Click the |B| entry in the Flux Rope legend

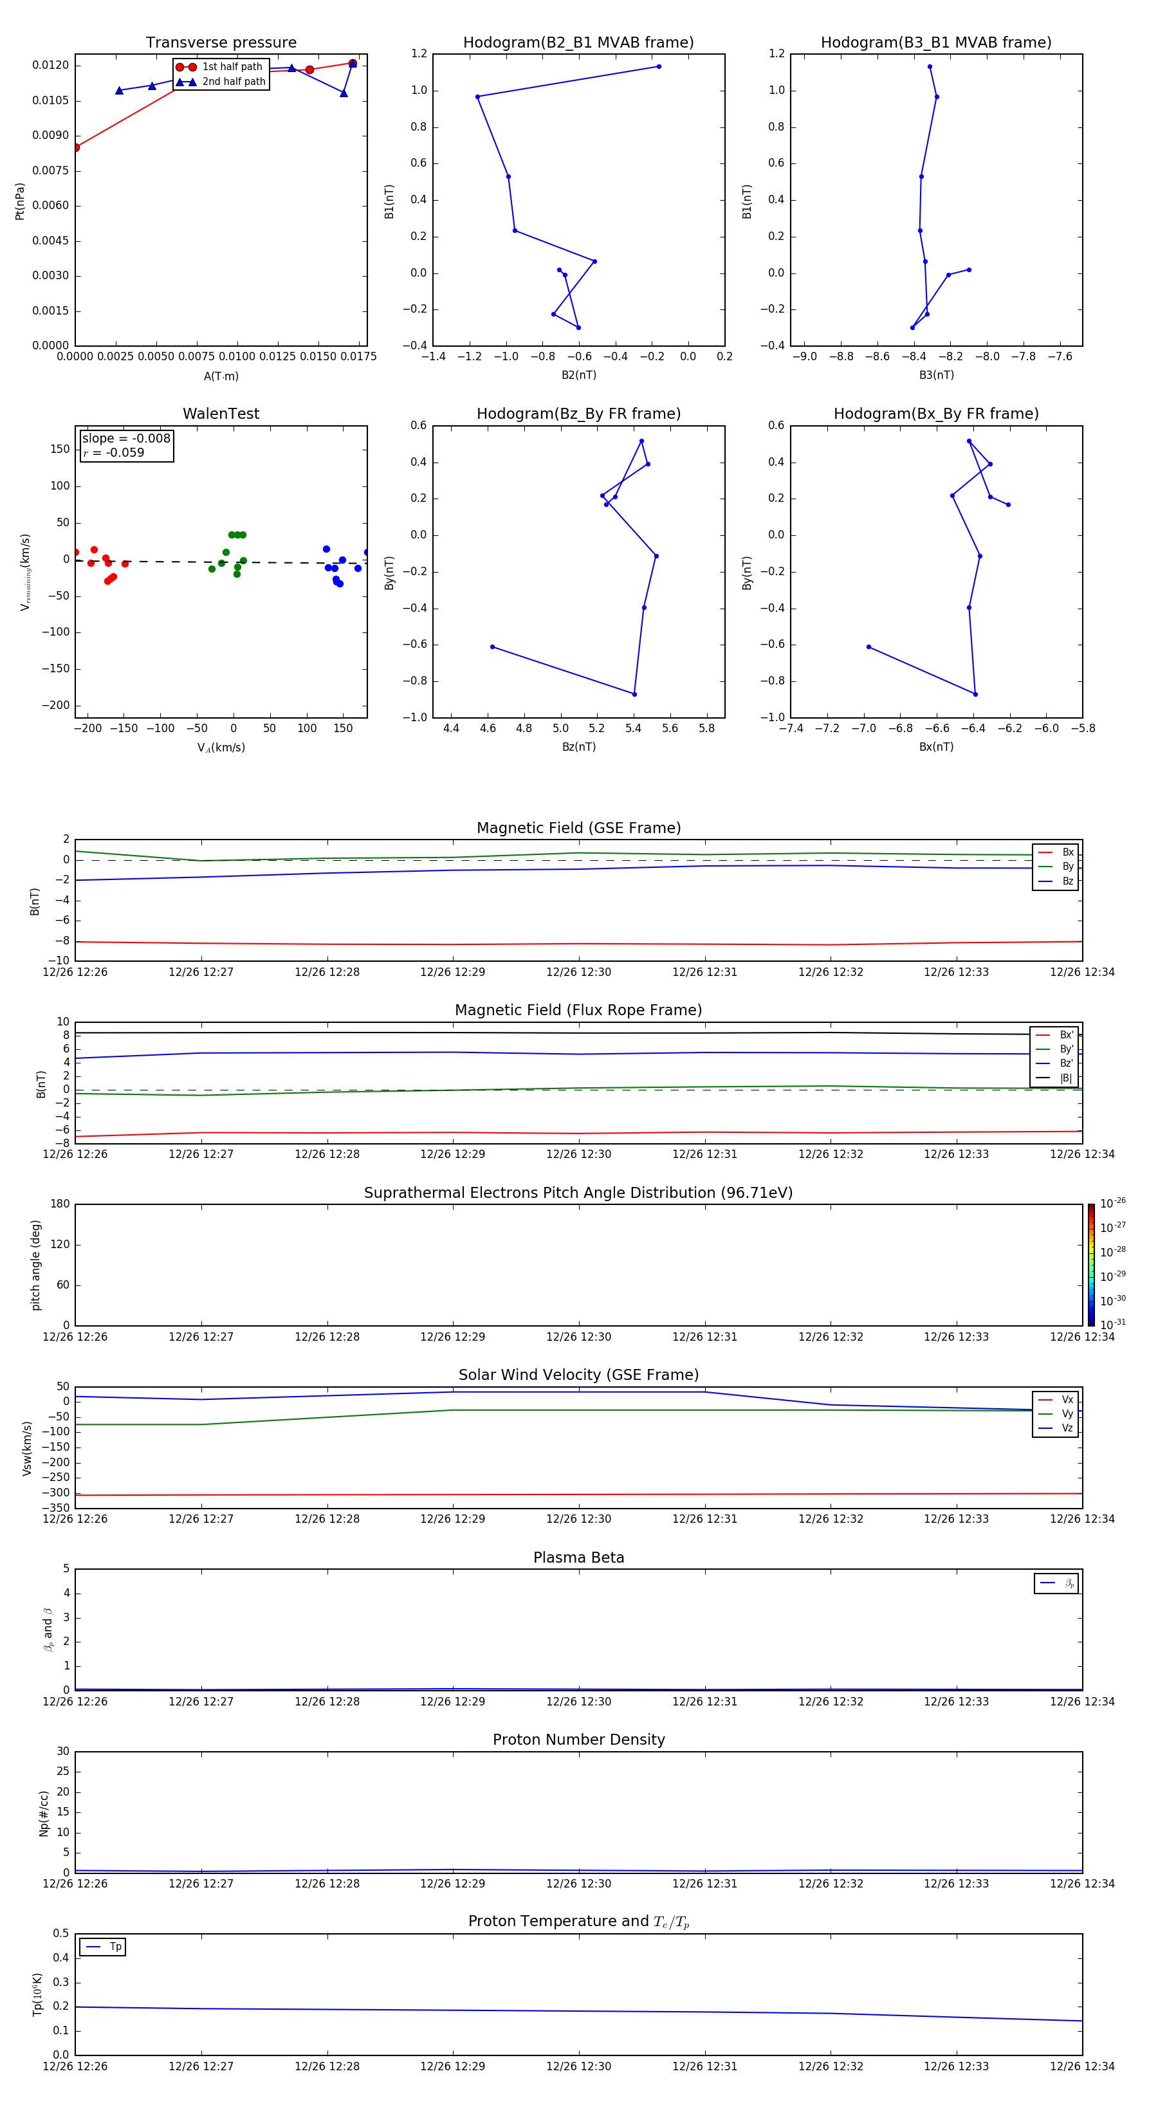(1054, 1078)
